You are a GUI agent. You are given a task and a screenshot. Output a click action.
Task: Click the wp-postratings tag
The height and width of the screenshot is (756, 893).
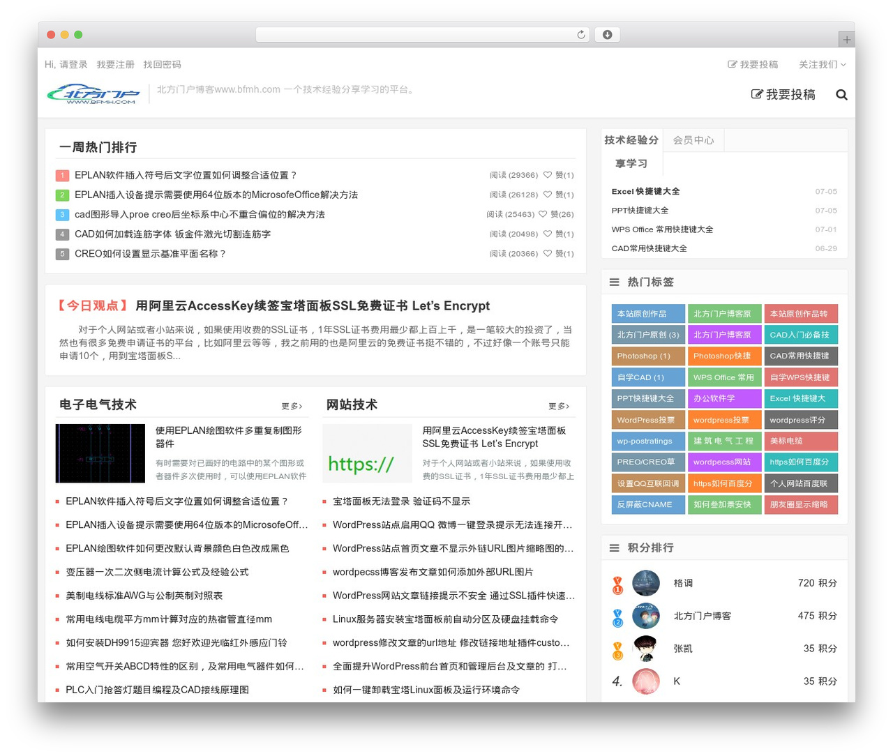click(x=648, y=441)
